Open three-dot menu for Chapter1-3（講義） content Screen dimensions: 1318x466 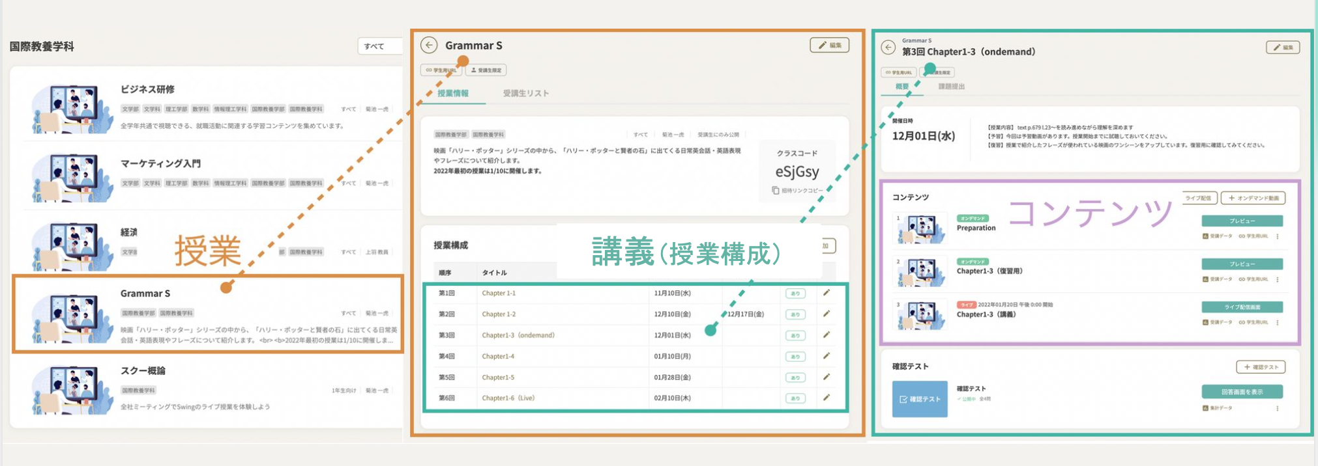(x=1278, y=322)
